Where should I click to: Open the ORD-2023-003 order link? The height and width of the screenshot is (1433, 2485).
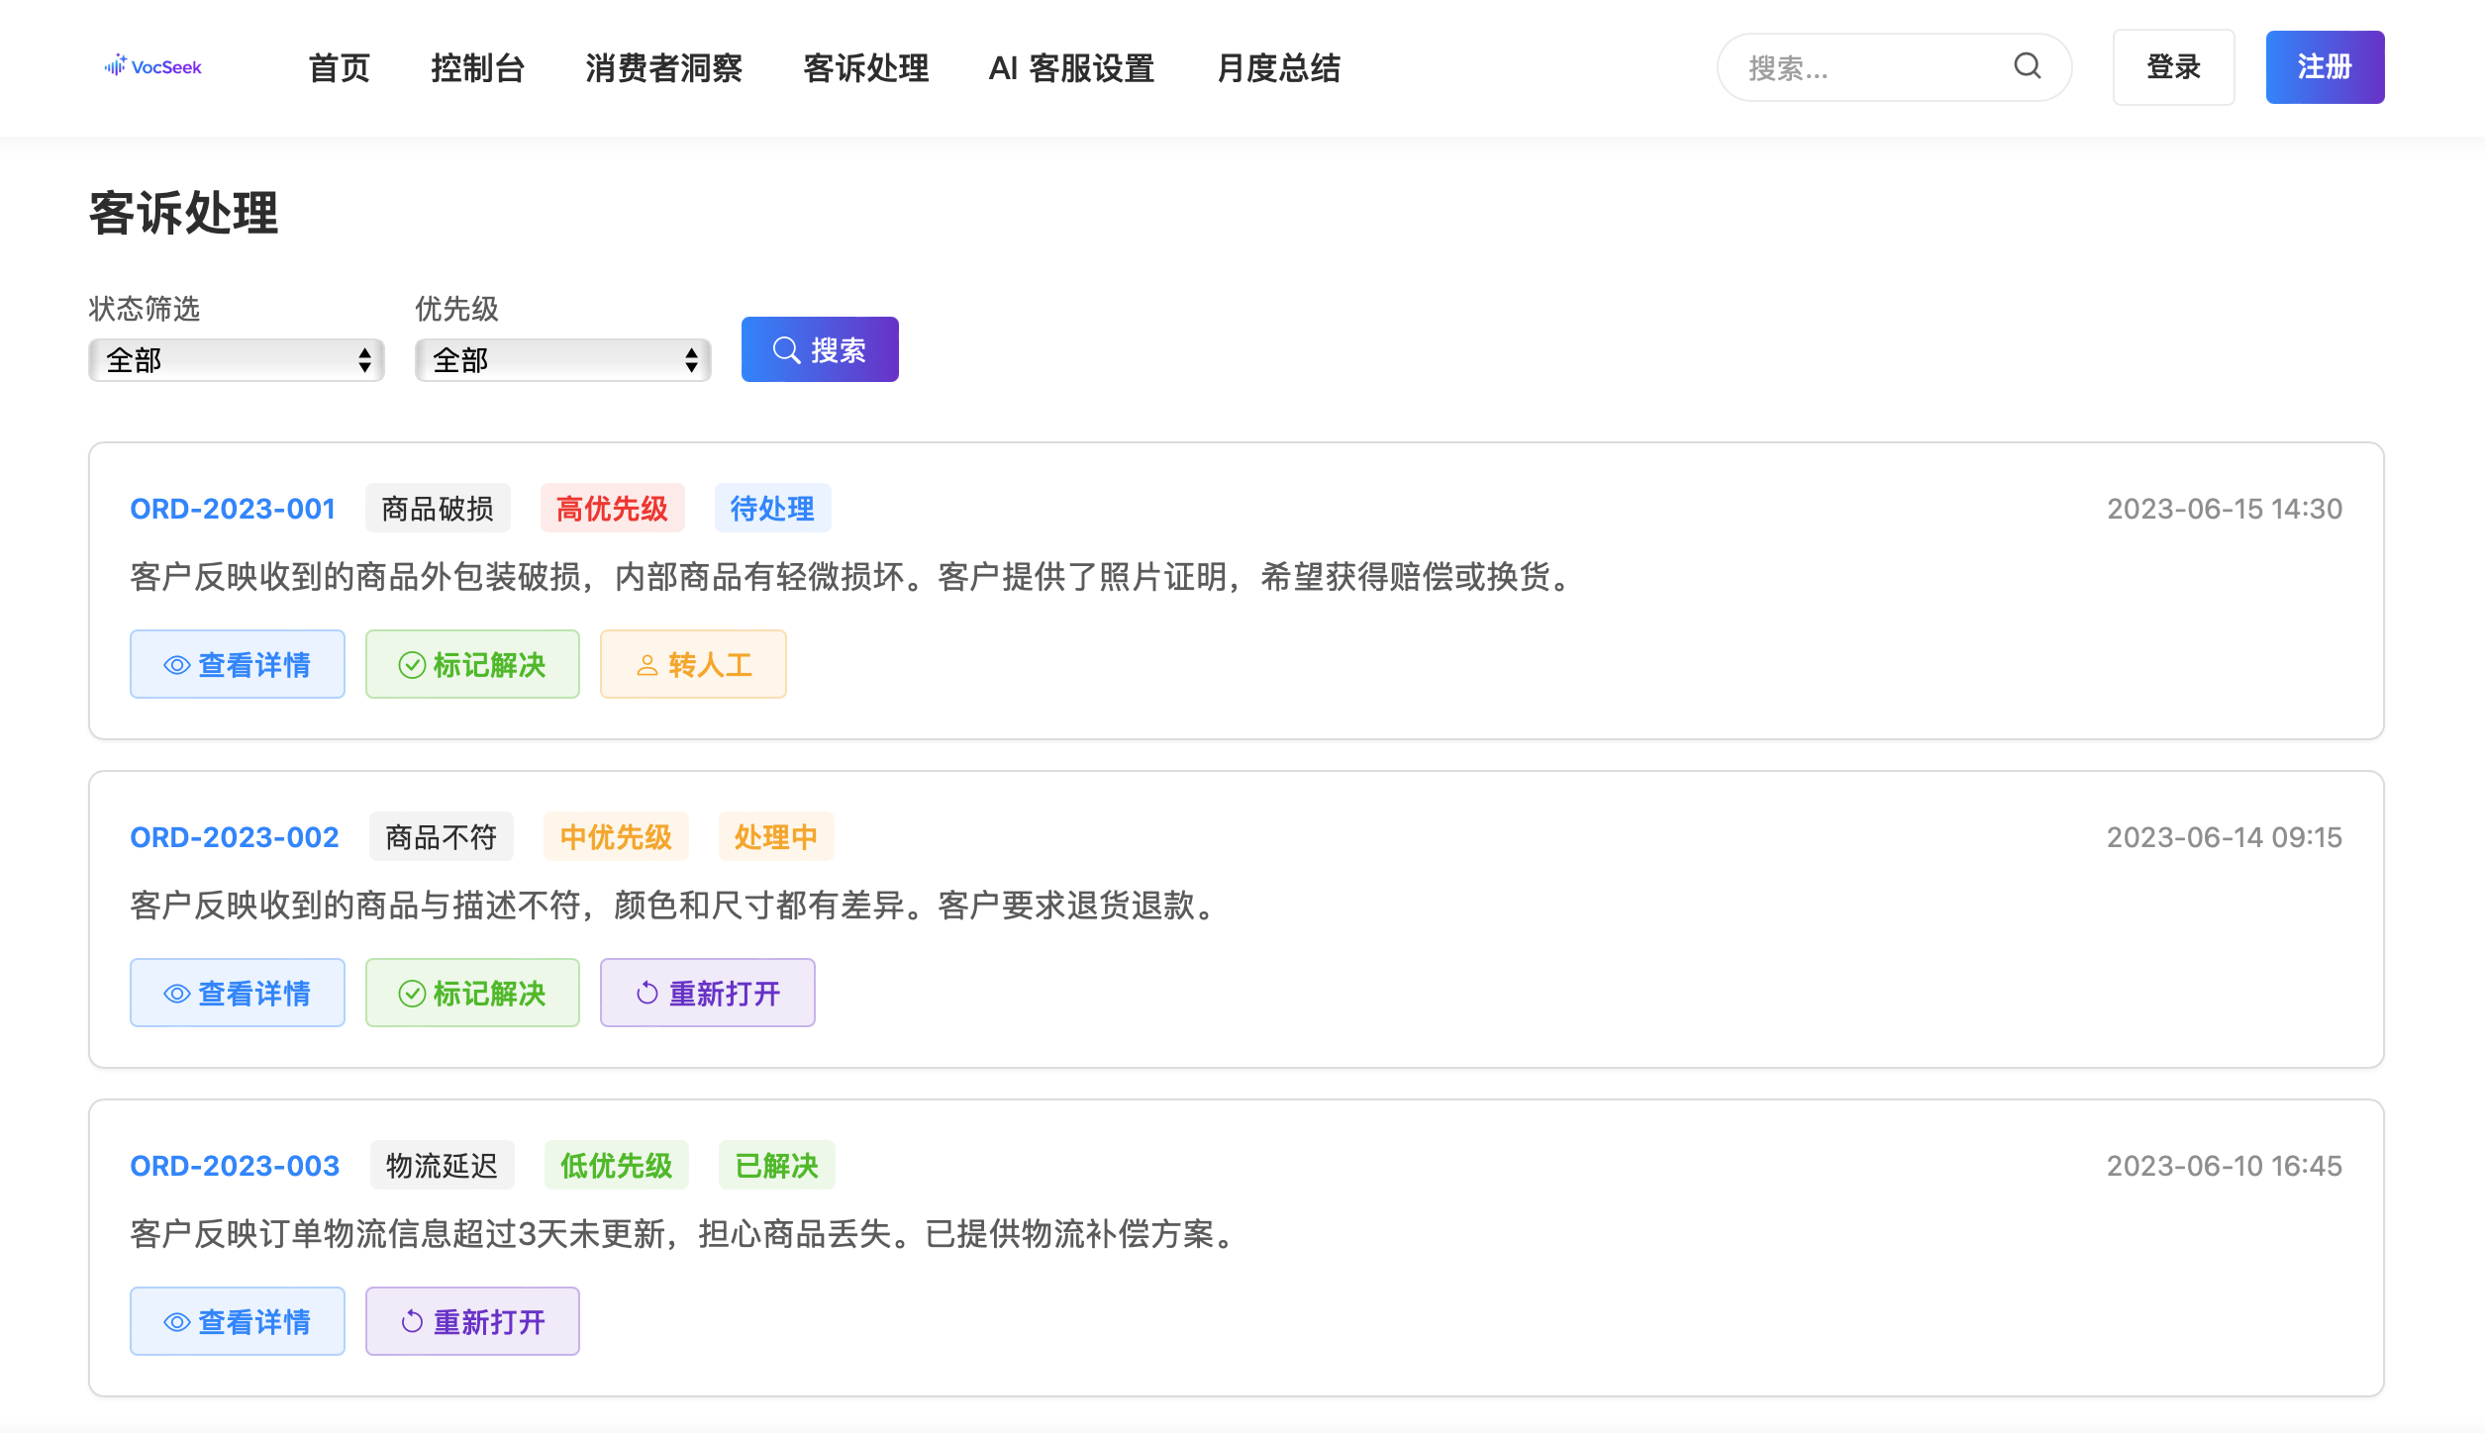(234, 1165)
